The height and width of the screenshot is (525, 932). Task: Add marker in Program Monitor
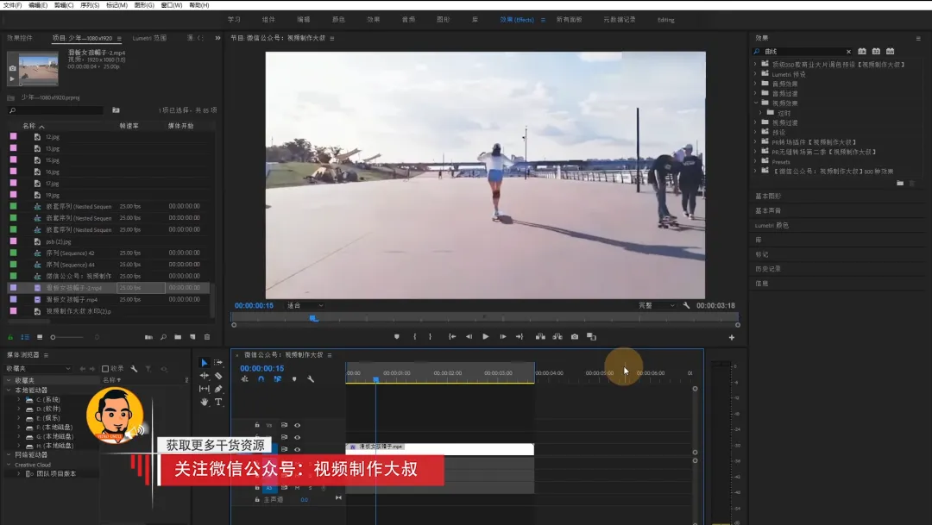(x=397, y=336)
